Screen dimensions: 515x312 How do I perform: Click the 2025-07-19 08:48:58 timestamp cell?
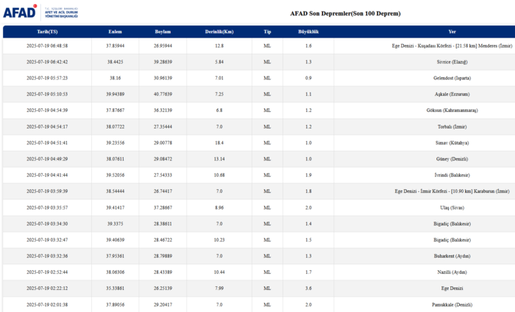pyautogui.click(x=47, y=46)
